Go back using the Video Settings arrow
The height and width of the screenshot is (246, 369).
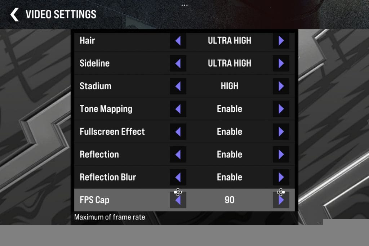(x=14, y=14)
